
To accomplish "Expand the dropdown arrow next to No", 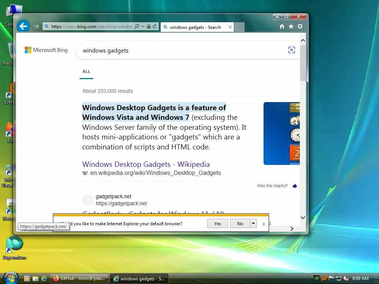I will pos(253,224).
